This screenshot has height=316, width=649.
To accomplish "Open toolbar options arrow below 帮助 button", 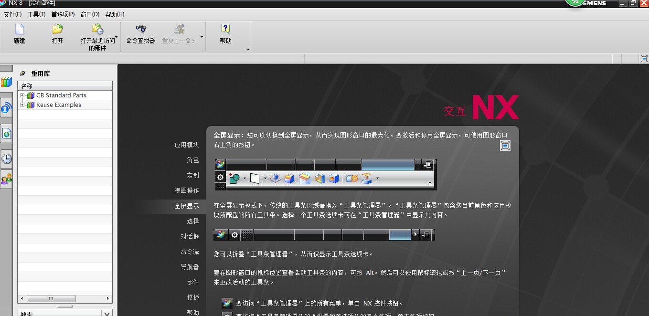I will pyautogui.click(x=248, y=49).
